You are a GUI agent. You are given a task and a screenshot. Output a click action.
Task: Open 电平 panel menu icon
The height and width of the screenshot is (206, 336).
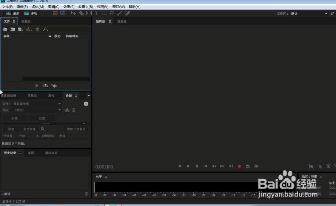point(106,177)
